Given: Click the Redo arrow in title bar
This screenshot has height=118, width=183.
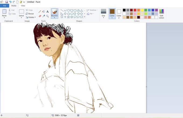Looking at the screenshot, I should [x=14, y=2].
